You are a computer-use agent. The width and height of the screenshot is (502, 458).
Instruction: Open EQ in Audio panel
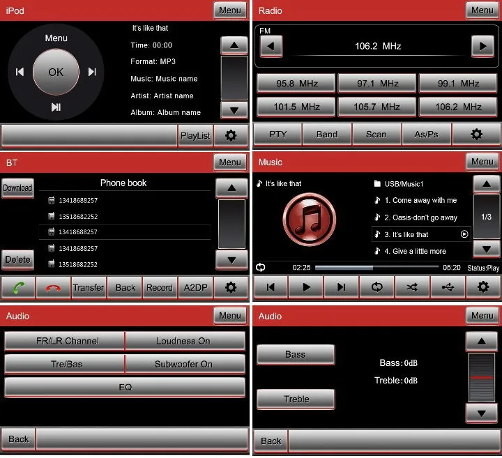pyautogui.click(x=125, y=388)
